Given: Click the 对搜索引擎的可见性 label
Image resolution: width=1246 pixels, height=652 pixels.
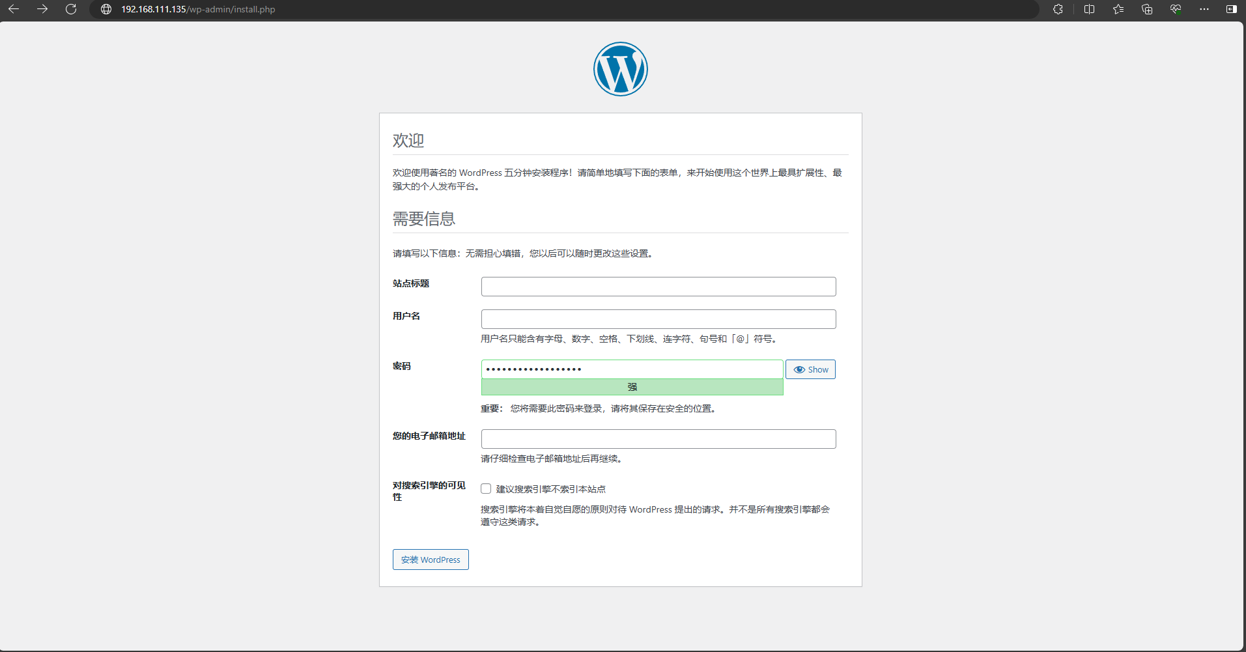Looking at the screenshot, I should (429, 491).
